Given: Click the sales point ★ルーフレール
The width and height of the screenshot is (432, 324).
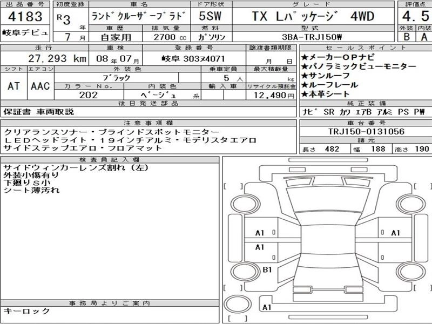Looking at the screenshot, I should tap(329, 85).
